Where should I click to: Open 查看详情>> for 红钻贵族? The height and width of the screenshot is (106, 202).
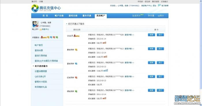(x=129, y=76)
